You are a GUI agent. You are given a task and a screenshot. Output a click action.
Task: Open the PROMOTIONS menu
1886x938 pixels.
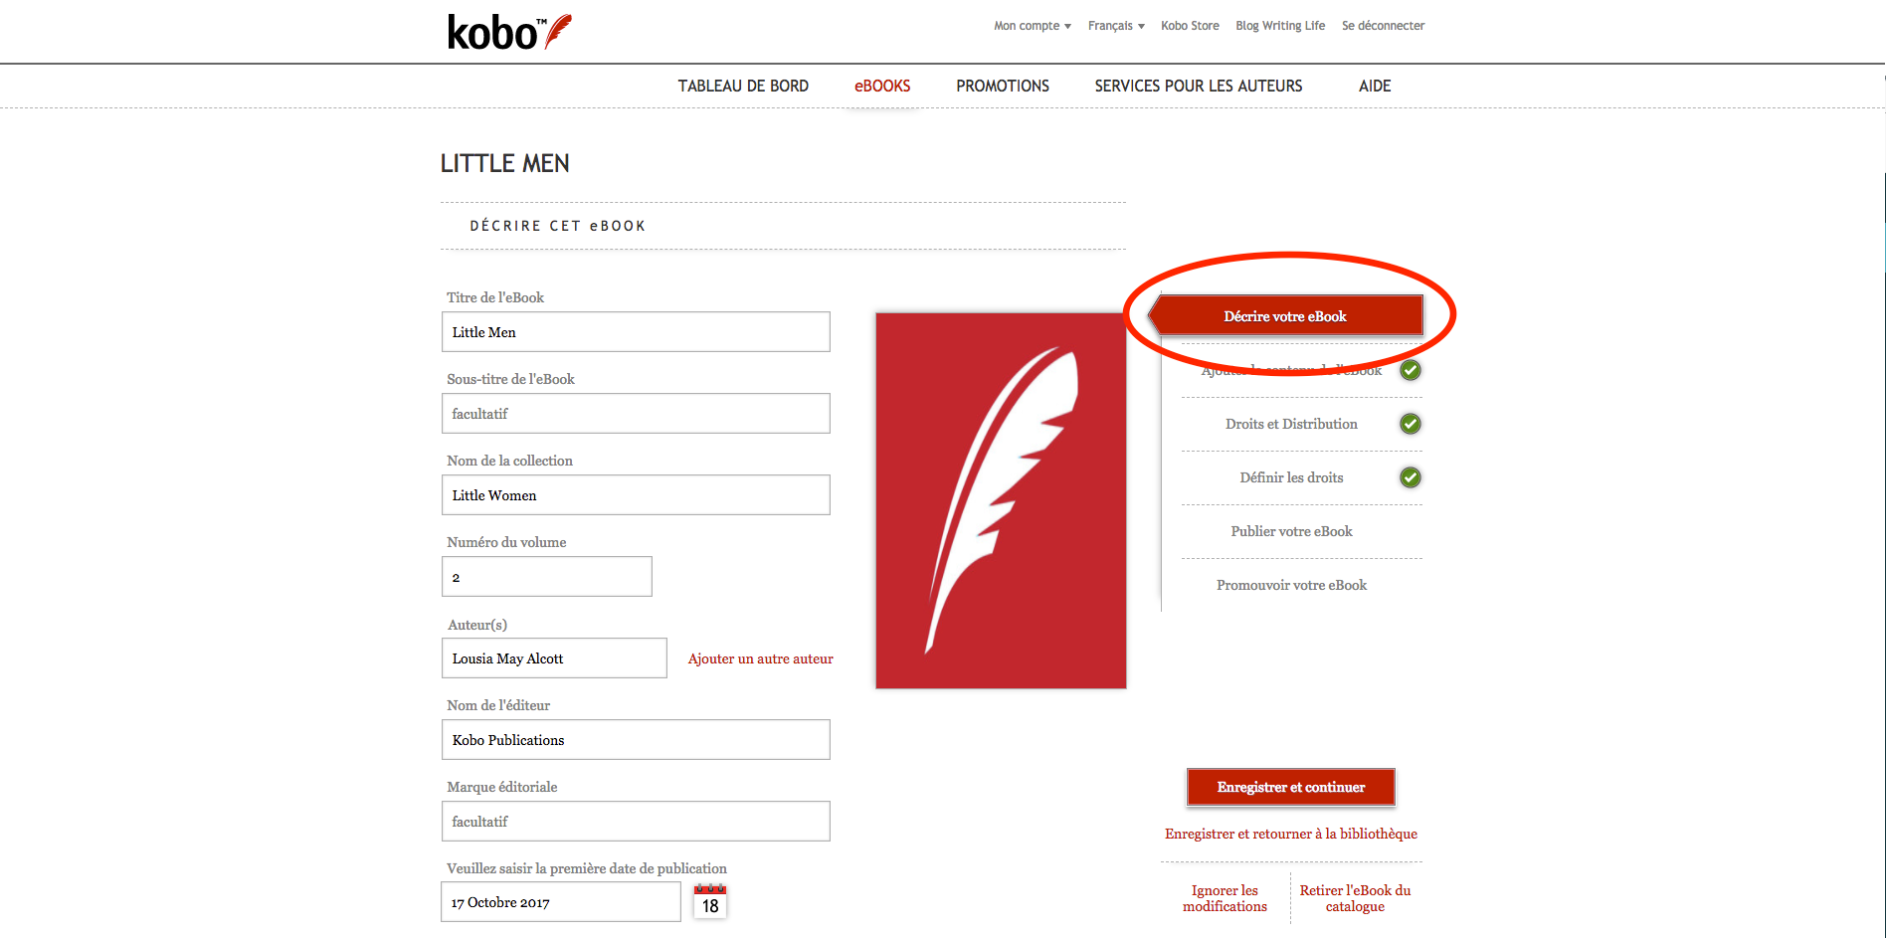[x=1003, y=87]
